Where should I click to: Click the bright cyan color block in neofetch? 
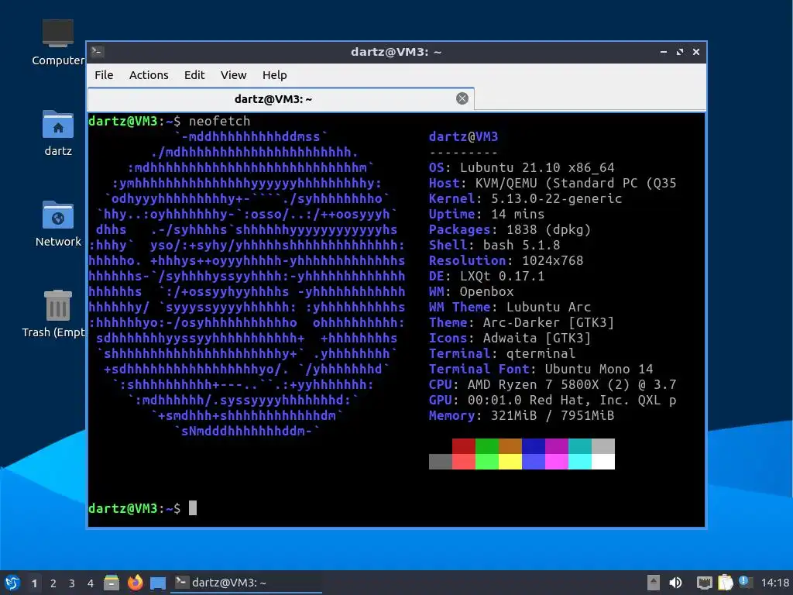[580, 462]
